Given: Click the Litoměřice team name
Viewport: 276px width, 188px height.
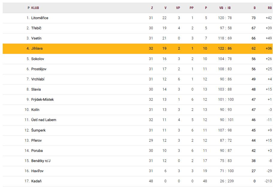Looking at the screenshot, I should click(40, 18).
